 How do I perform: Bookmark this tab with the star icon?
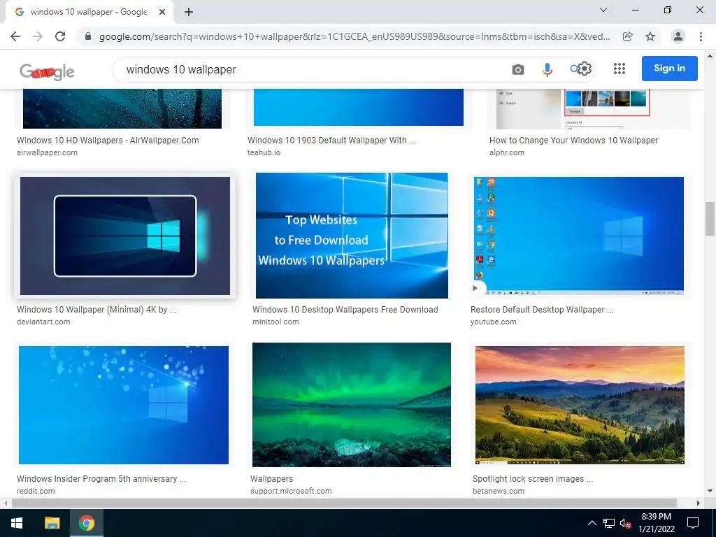click(650, 36)
